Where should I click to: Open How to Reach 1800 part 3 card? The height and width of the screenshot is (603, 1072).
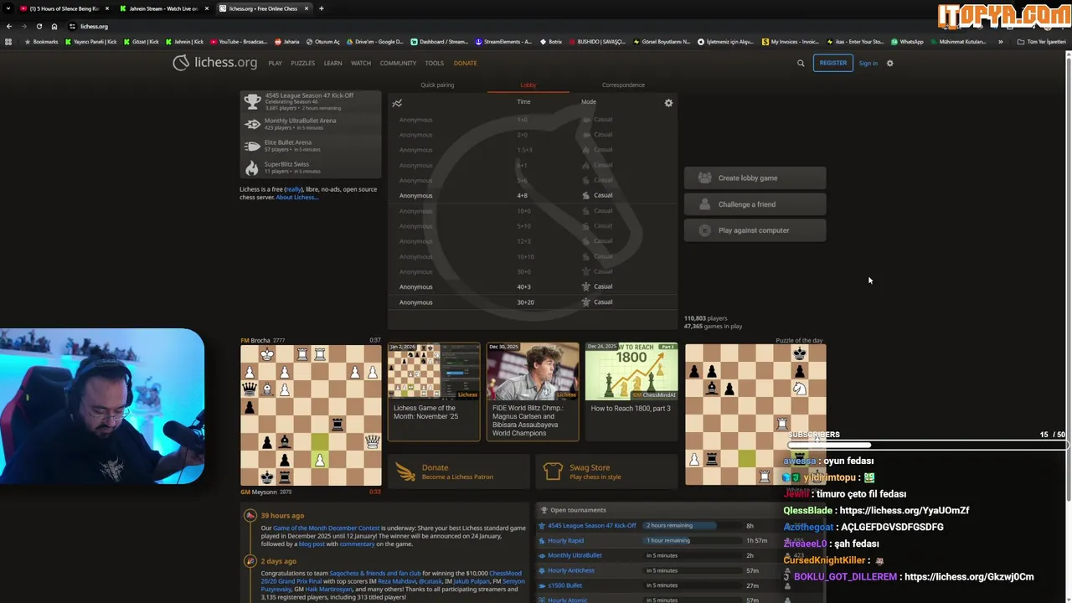point(631,391)
